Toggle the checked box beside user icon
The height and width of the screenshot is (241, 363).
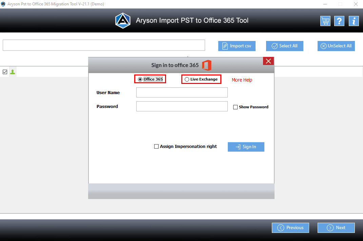pyautogui.click(x=5, y=72)
